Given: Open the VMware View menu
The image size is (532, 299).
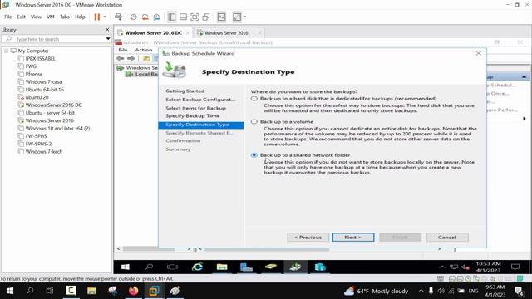Looking at the screenshot, I should click(x=36, y=17).
